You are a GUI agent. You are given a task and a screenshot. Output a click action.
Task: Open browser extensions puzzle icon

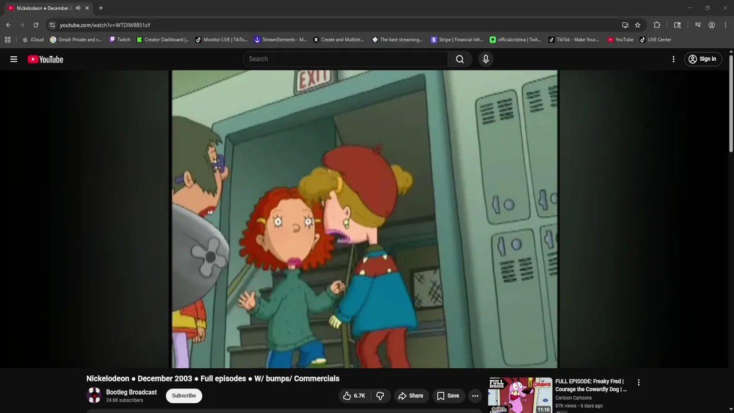pos(657,25)
